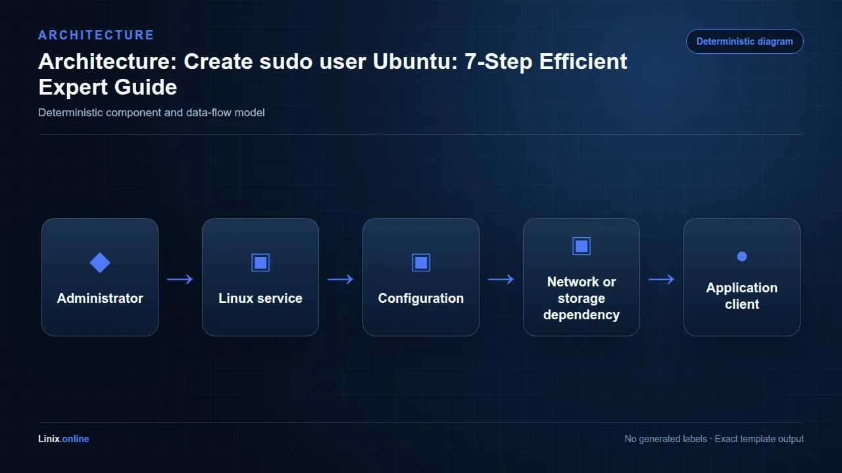Open the Linix.online link in footer
This screenshot has width=842, height=473.
click(64, 439)
